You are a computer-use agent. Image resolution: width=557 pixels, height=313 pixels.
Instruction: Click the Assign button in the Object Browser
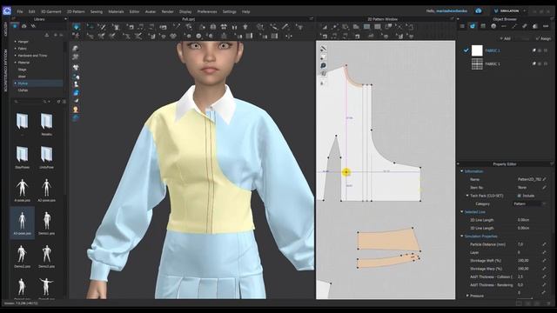point(544,38)
